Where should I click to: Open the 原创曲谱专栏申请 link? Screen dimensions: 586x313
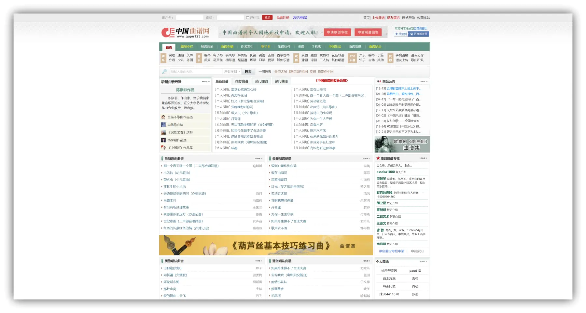pyautogui.click(x=392, y=251)
